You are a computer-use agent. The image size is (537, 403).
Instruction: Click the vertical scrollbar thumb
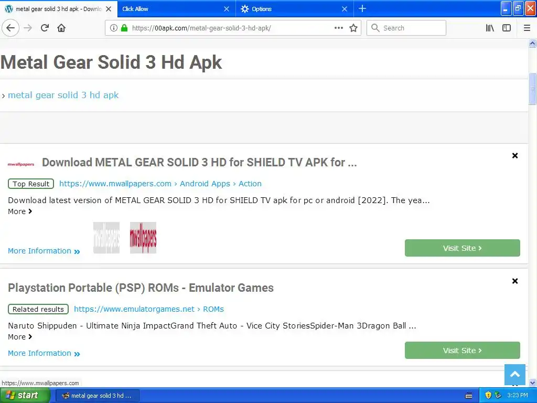pos(533,89)
